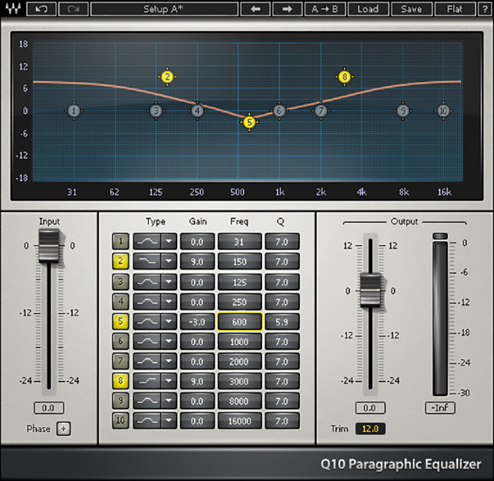This screenshot has width=494, height=481.
Task: Select band 9 marker on EQ graph
Action: point(403,111)
